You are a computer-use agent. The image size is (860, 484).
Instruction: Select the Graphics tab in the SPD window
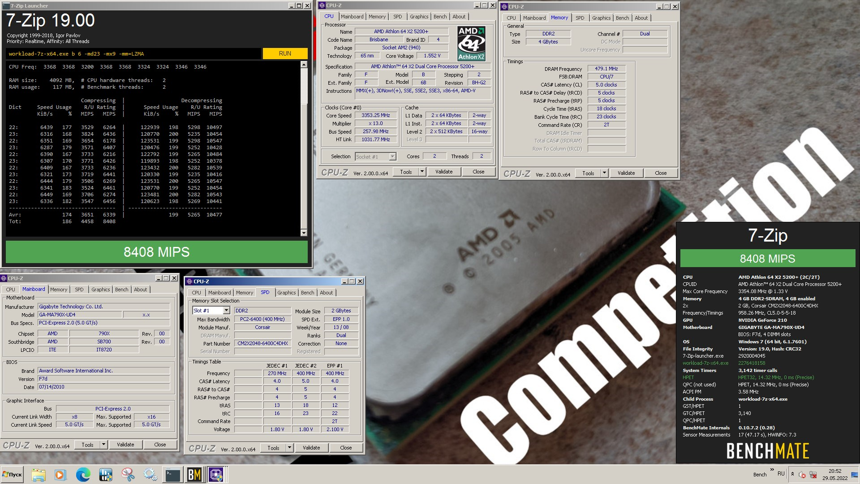click(x=286, y=293)
